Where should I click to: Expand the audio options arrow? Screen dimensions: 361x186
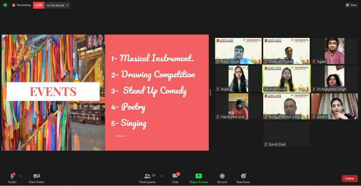tap(20, 176)
